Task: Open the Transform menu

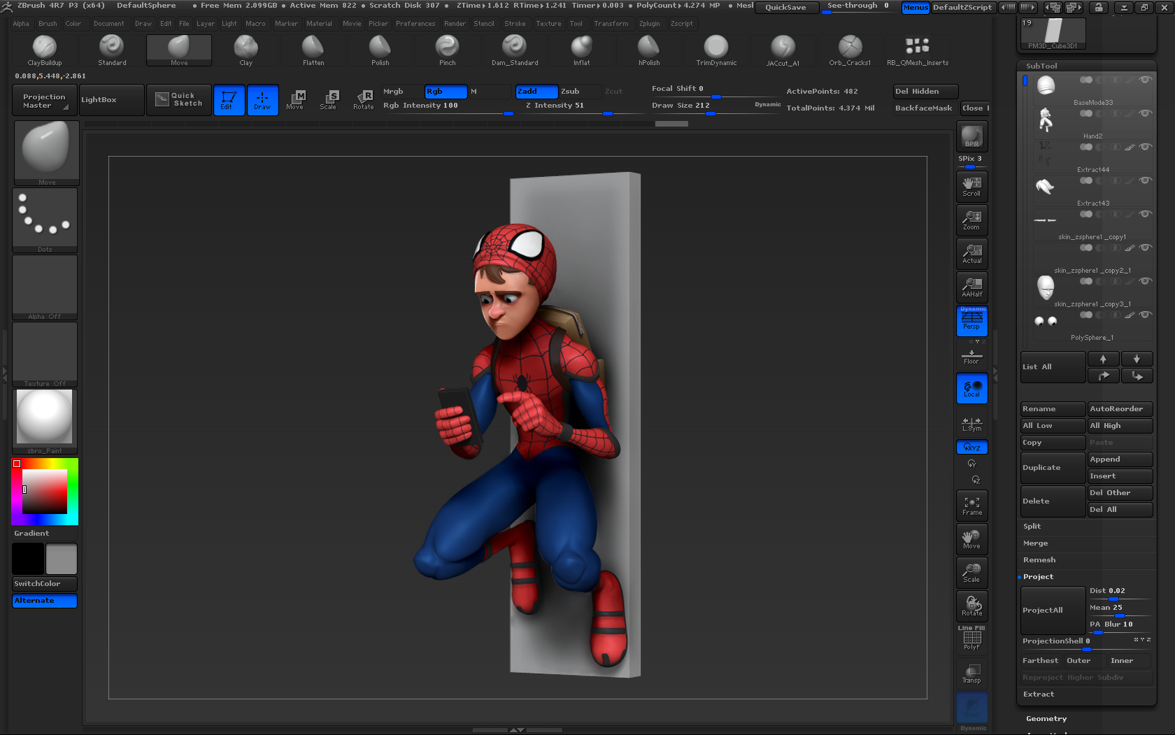Action: 611,24
